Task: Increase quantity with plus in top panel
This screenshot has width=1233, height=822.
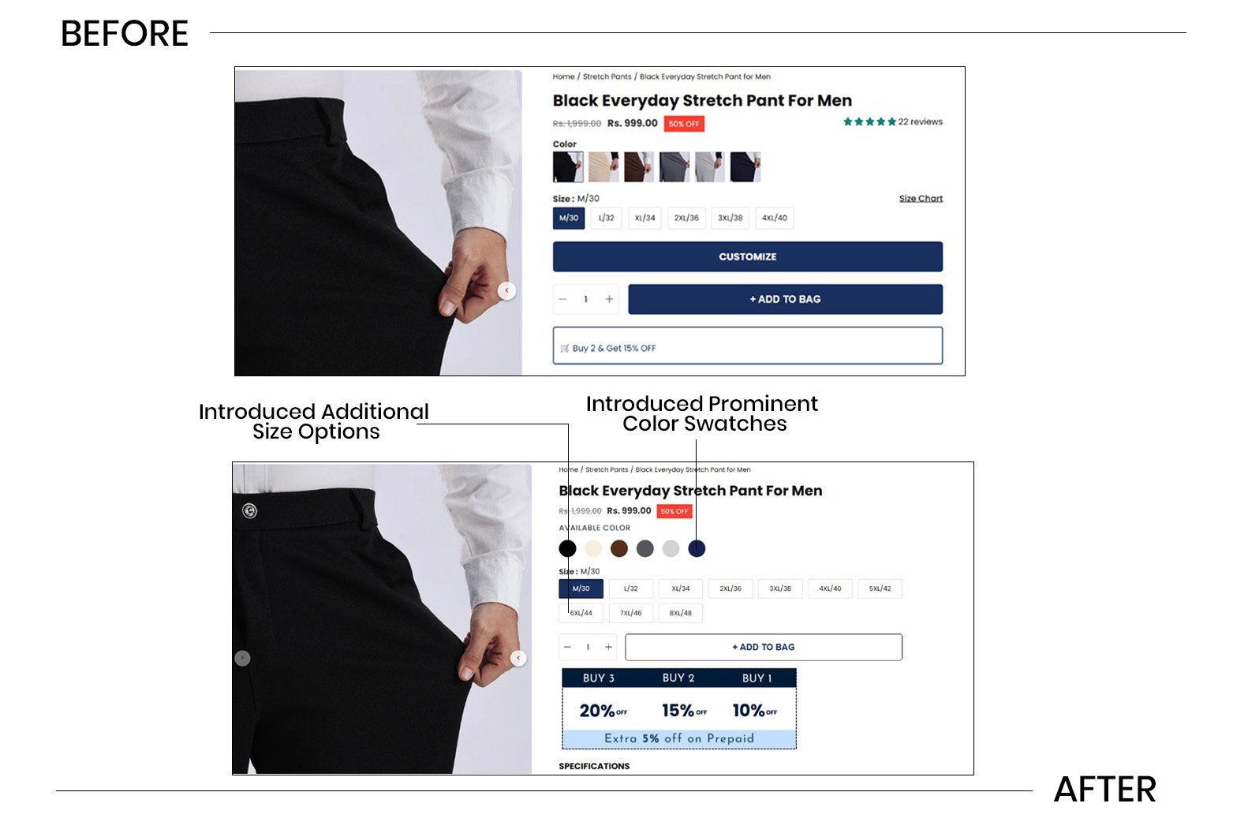Action: pos(609,299)
